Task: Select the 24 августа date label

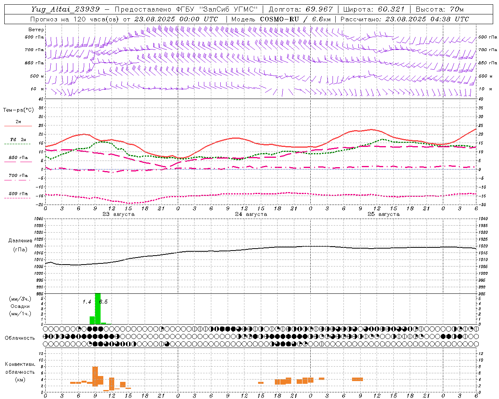Action: [251, 214]
